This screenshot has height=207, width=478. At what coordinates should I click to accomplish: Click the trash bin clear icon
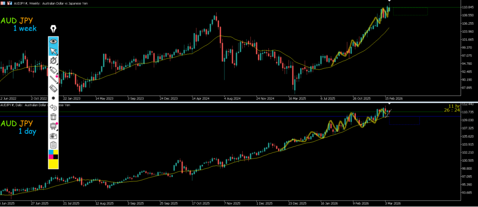click(53, 117)
